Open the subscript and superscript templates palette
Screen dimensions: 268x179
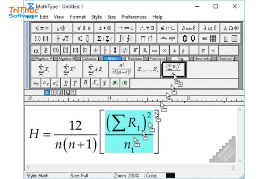[x=84, y=38]
